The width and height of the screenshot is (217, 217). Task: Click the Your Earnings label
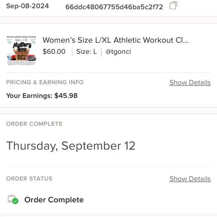[29, 96]
